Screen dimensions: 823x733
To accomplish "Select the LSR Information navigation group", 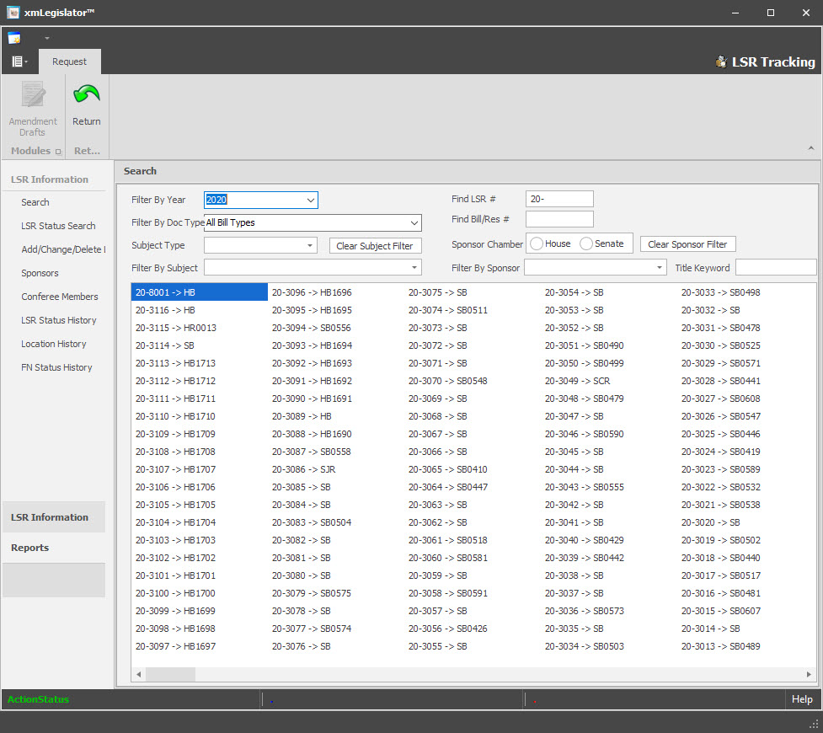I will click(x=54, y=517).
